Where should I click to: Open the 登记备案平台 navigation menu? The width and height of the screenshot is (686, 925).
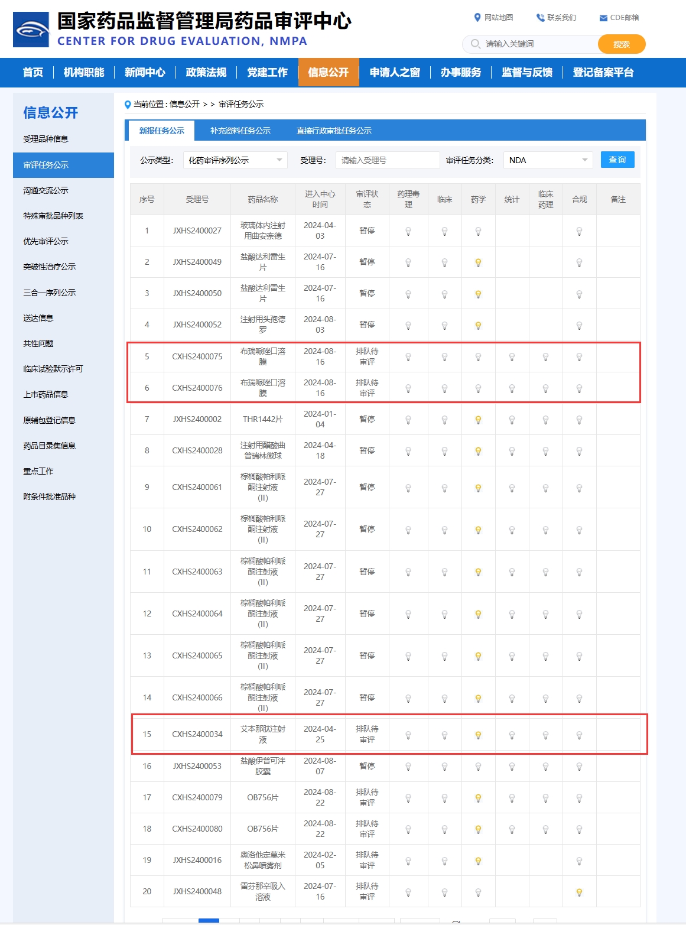[603, 72]
